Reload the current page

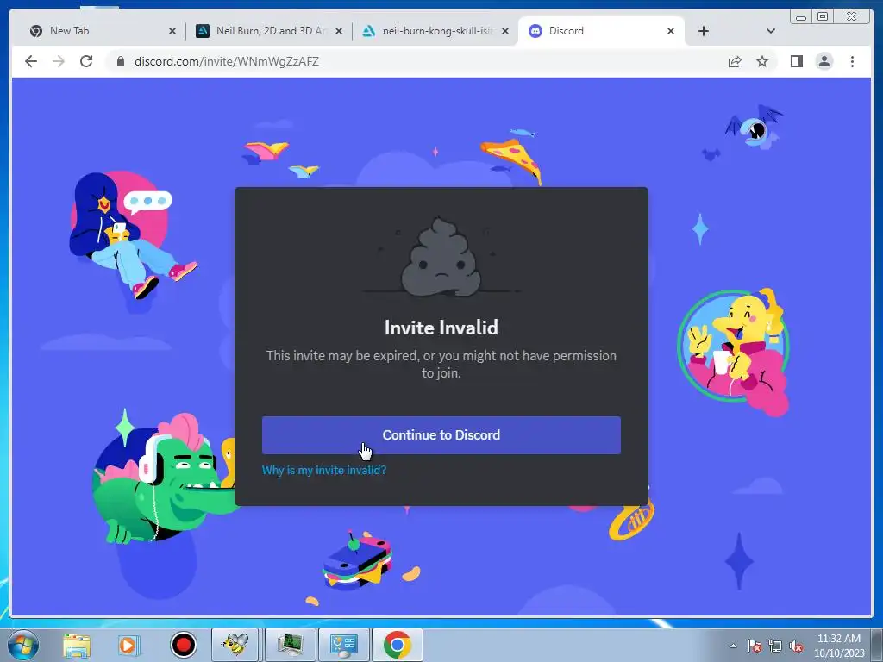pos(86,61)
